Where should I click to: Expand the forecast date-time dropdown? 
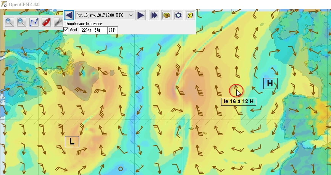coord(131,15)
